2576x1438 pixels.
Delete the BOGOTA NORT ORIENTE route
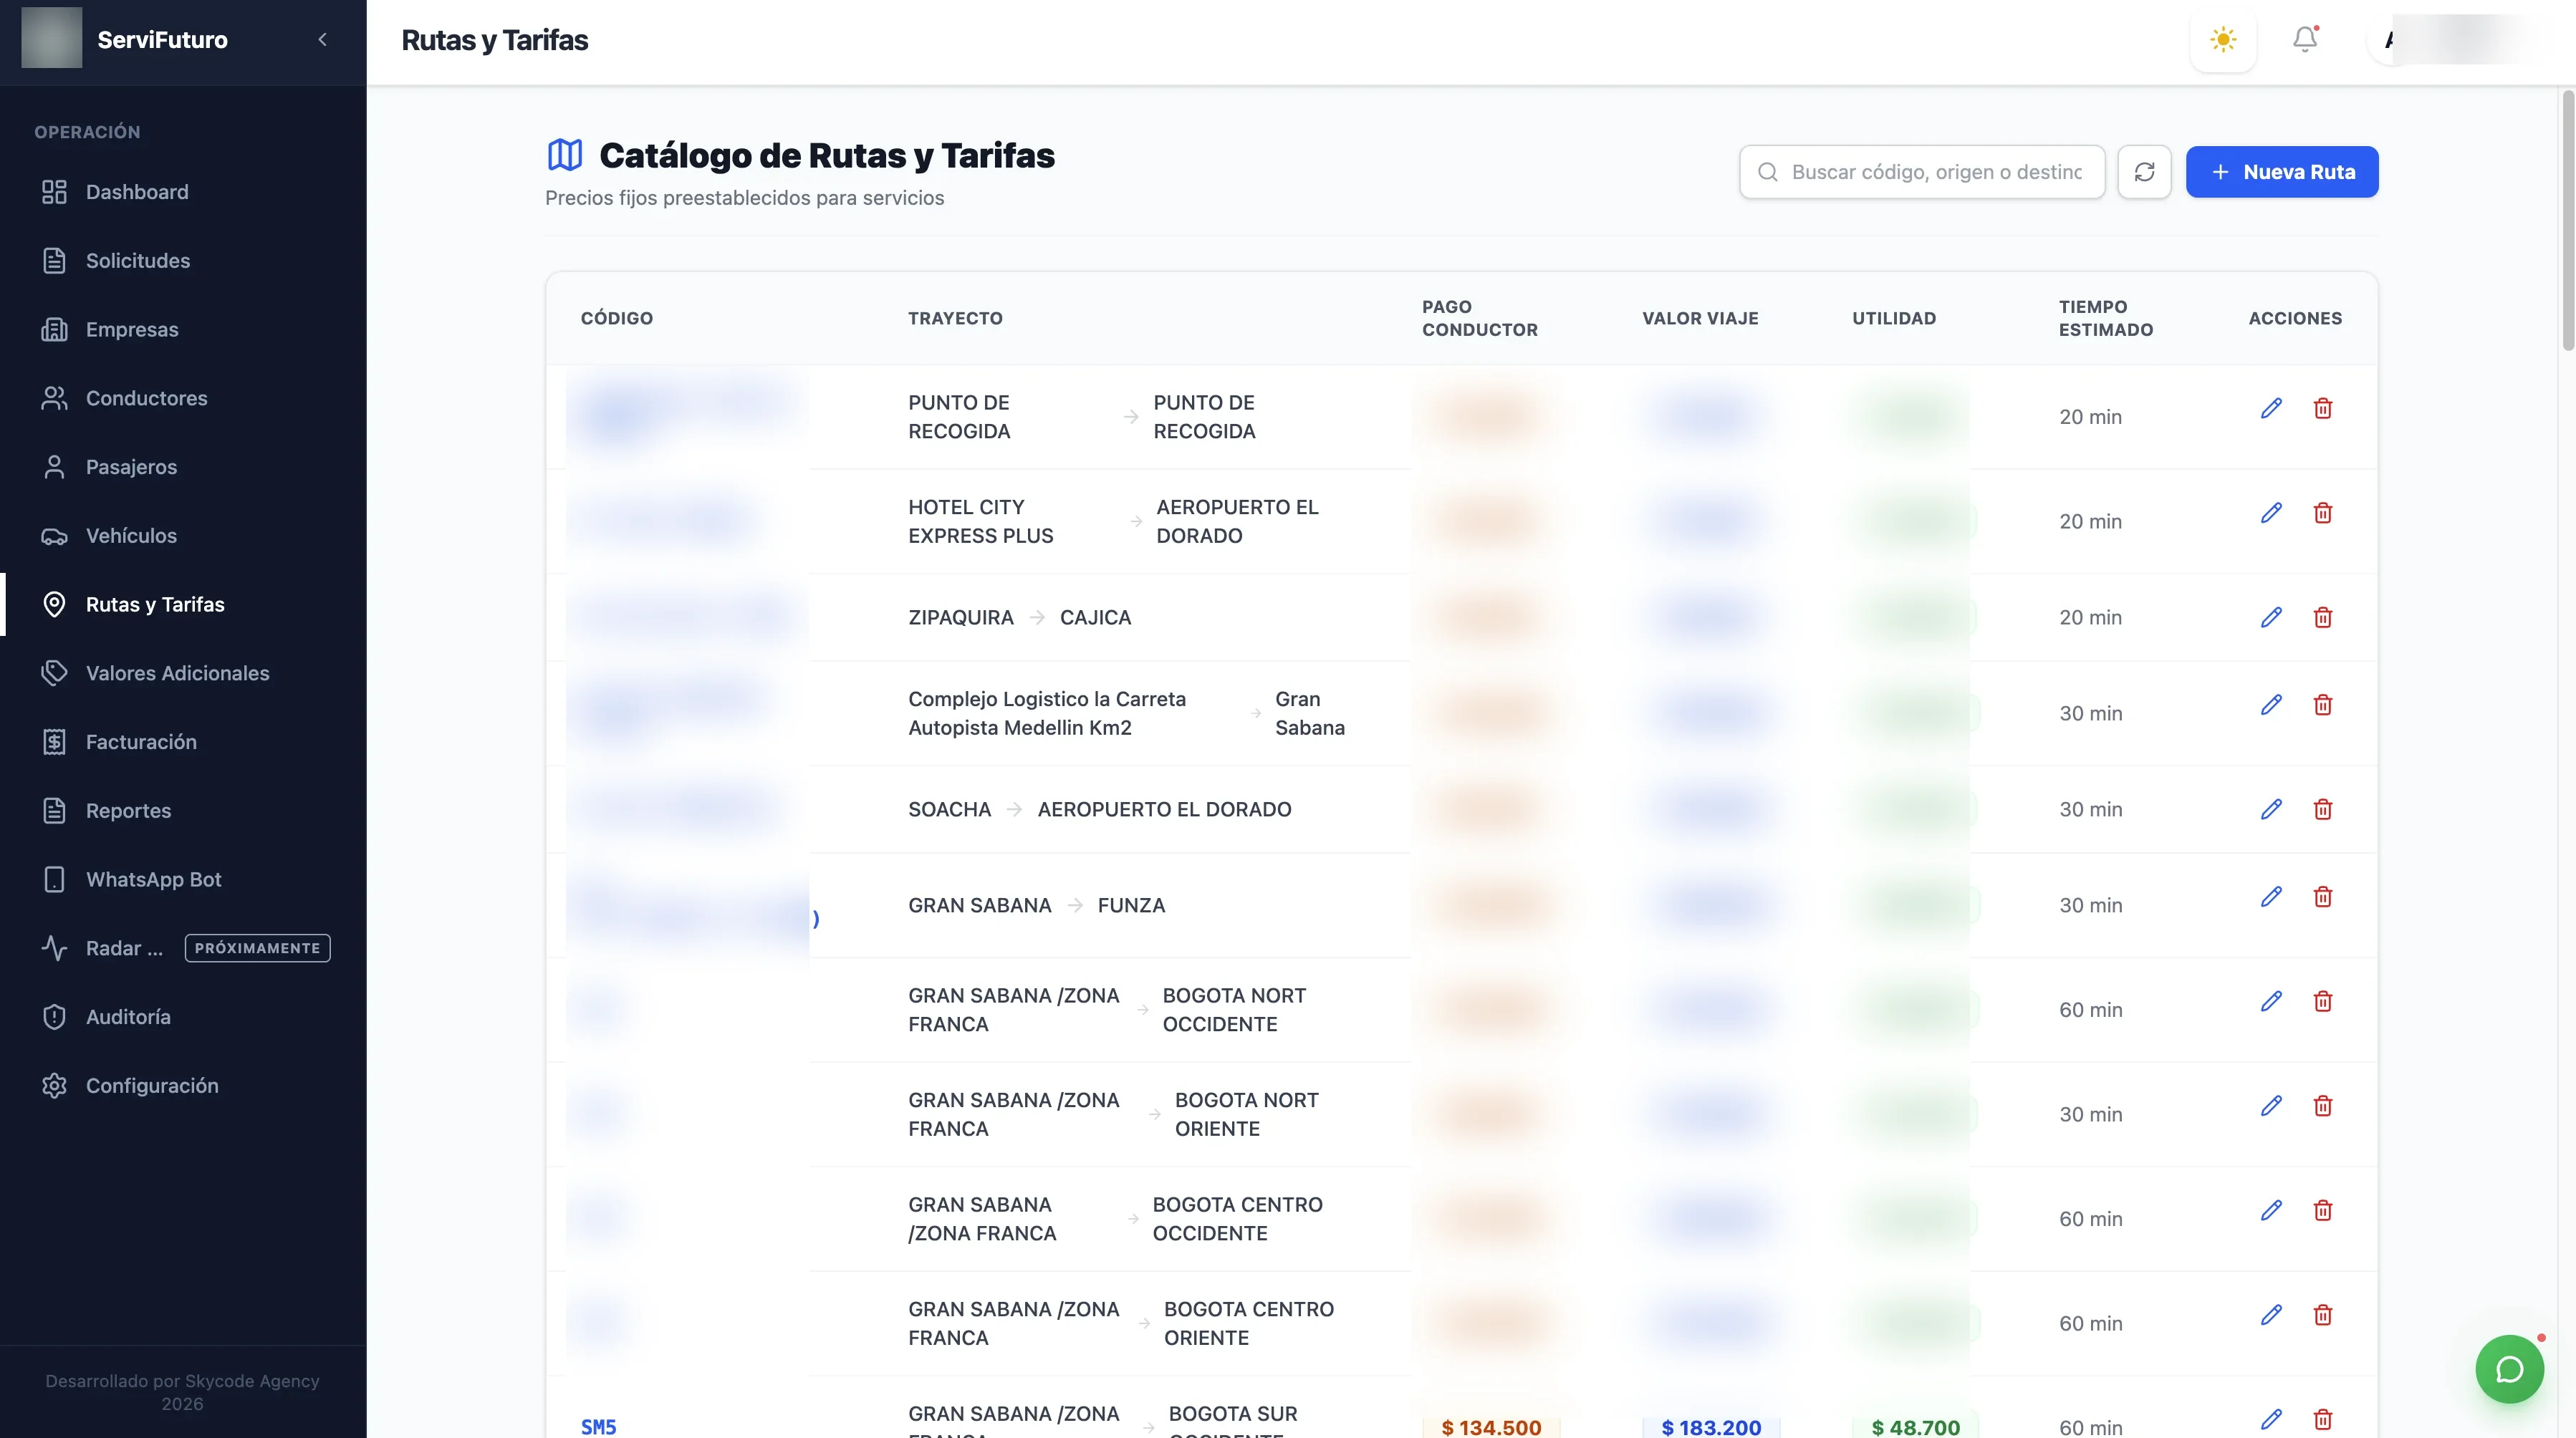2323,1106
